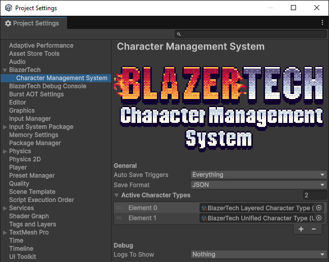Screen dimensions: 329x262
Task: Select Shader Graph settings
Action: pos(29,216)
